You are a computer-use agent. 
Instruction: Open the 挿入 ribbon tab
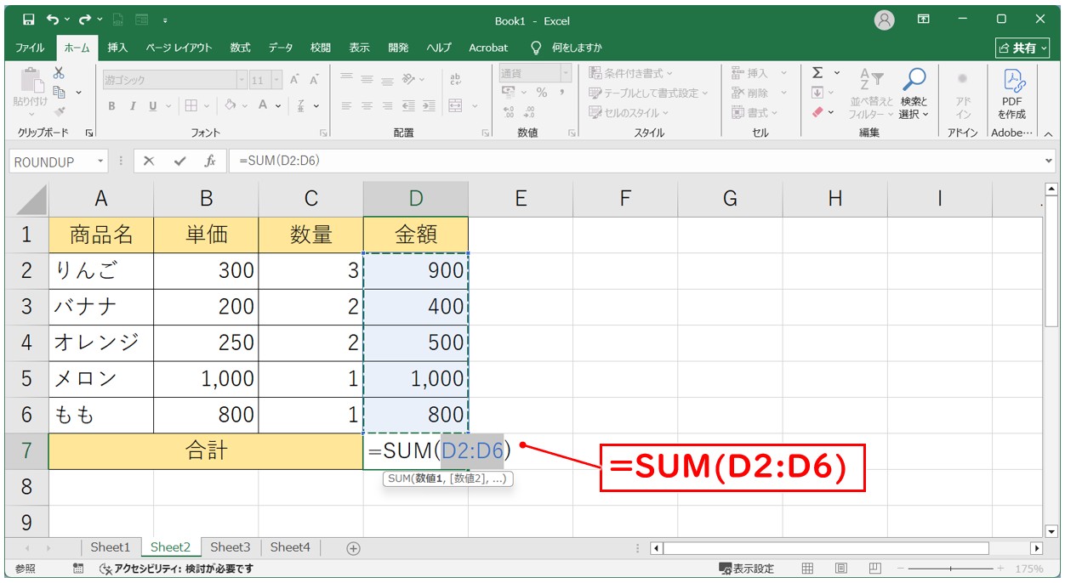[x=117, y=48]
